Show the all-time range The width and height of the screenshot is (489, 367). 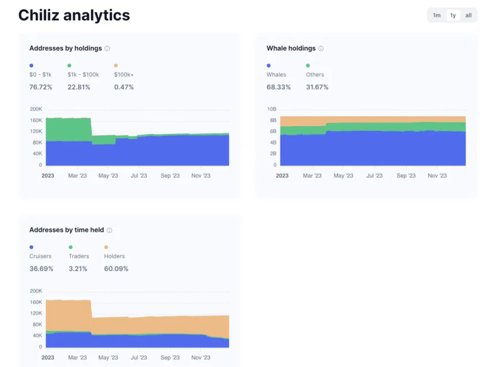click(468, 16)
